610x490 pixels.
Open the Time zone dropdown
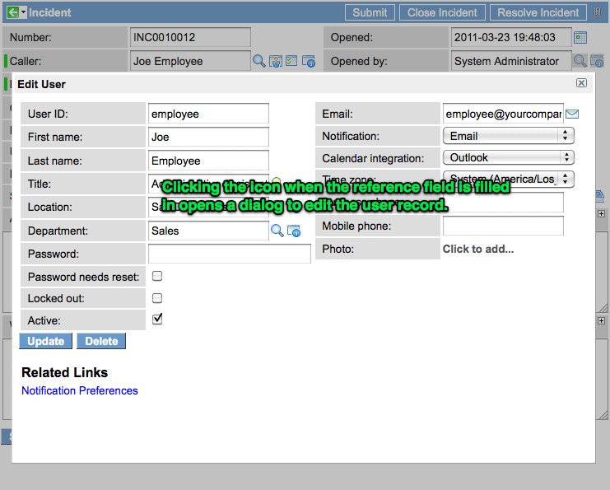(508, 179)
